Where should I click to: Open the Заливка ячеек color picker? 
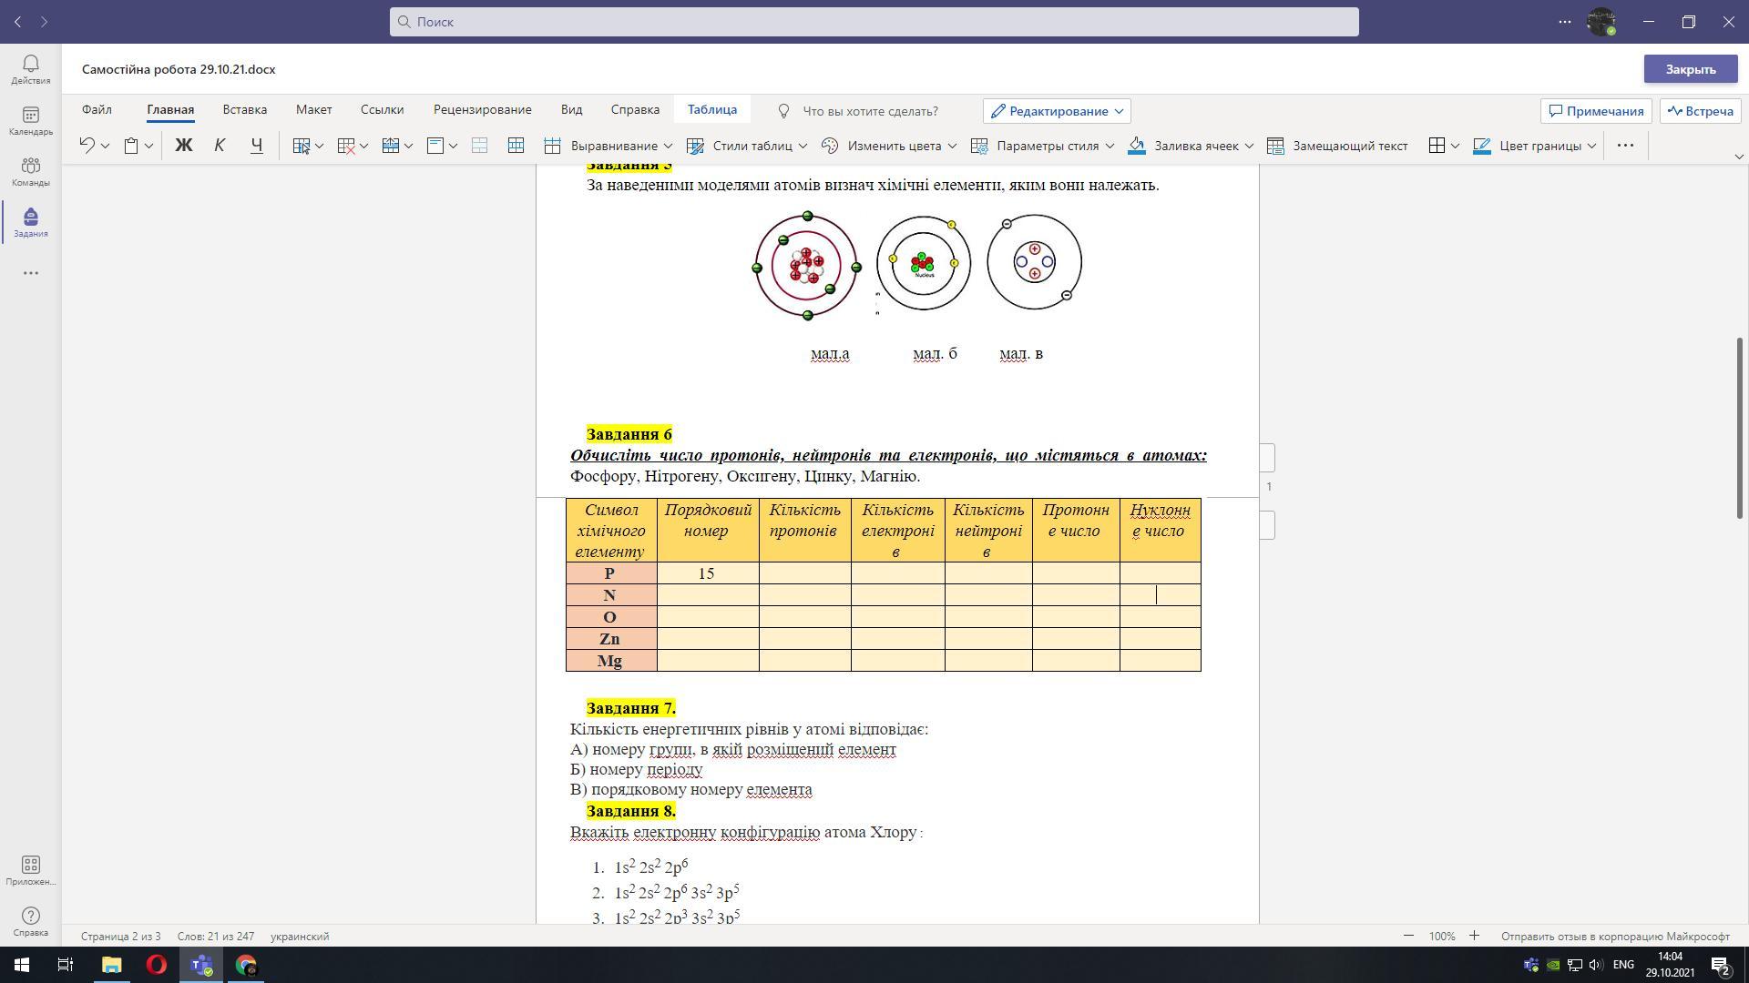click(x=1250, y=146)
